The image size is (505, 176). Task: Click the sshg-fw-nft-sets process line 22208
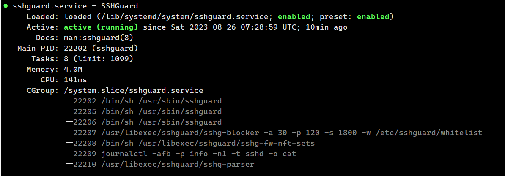click(x=194, y=143)
